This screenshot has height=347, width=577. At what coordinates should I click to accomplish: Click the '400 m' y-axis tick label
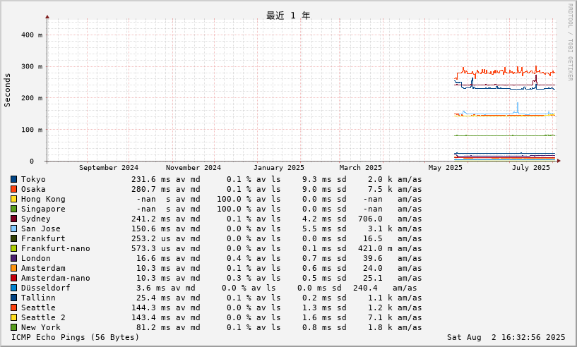pyautogui.click(x=32, y=35)
